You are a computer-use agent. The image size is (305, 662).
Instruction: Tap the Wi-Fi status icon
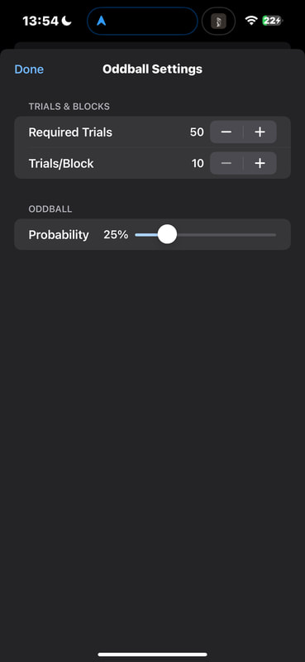251,20
